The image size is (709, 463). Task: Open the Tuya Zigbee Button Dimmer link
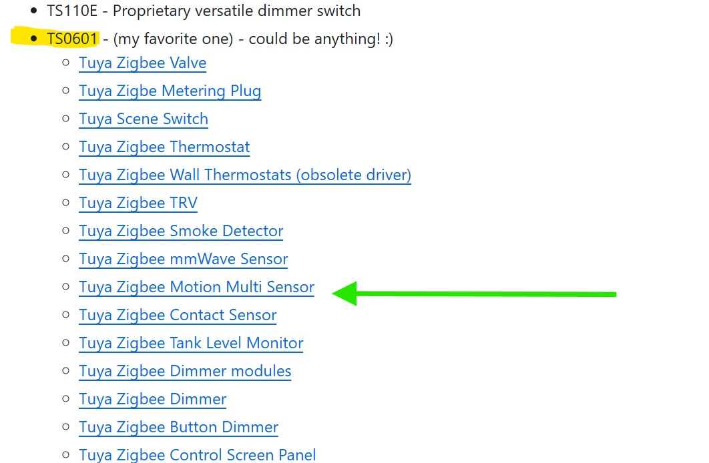(179, 427)
